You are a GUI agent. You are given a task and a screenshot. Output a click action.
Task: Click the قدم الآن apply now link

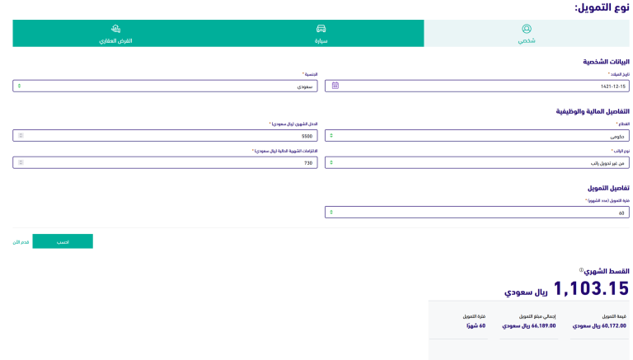(x=21, y=242)
